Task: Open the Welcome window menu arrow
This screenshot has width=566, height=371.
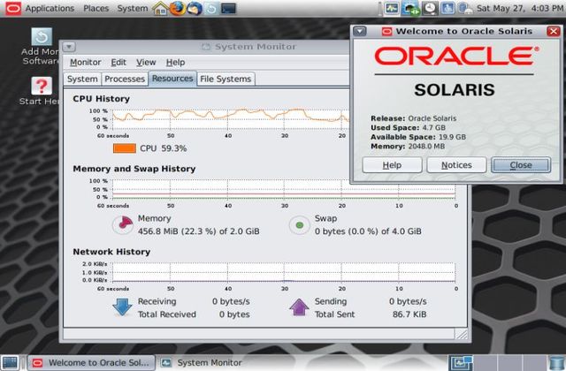Action: [x=360, y=32]
